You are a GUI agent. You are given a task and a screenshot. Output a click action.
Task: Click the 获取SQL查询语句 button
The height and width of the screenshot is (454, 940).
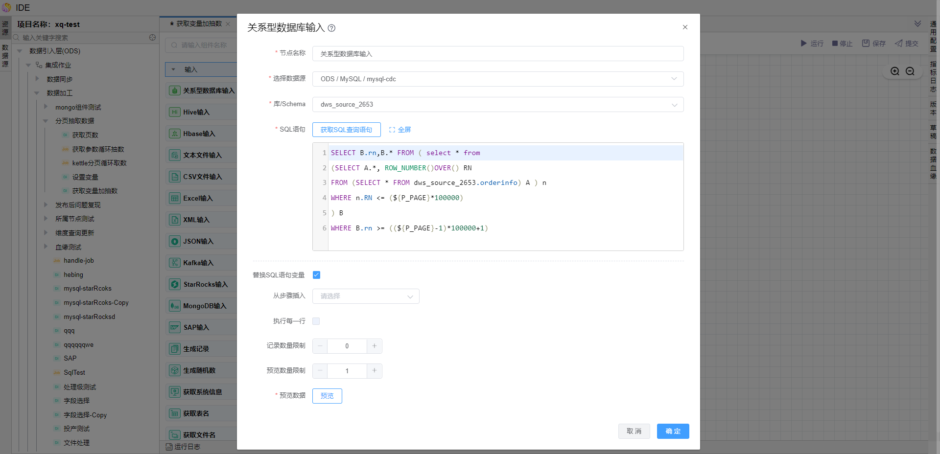coord(346,130)
